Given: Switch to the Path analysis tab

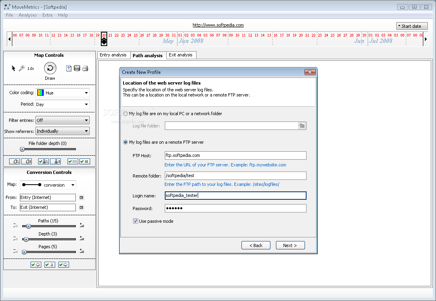Looking at the screenshot, I should coord(148,55).
